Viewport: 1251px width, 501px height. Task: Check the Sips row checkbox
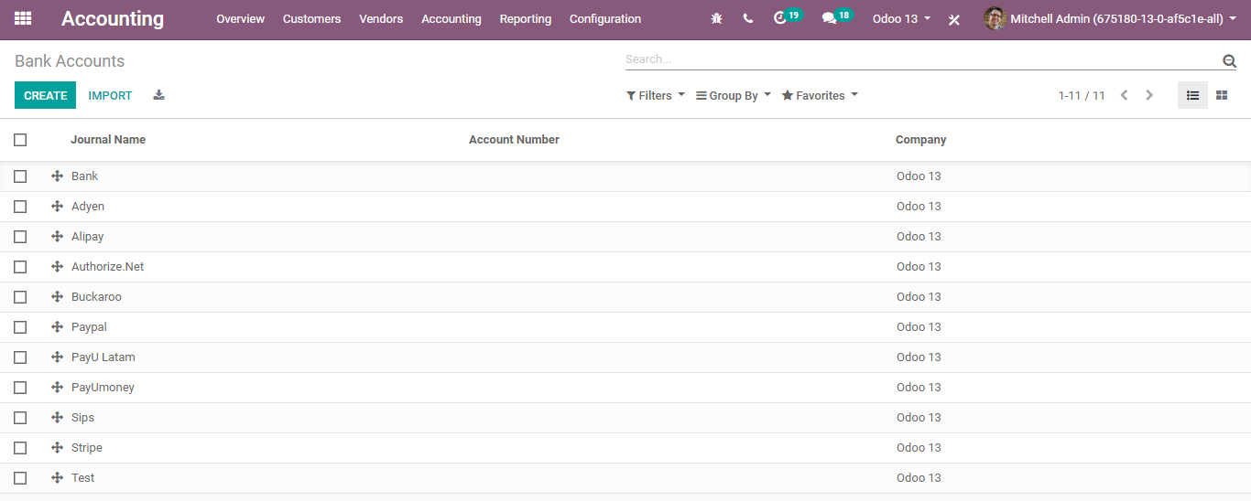coord(20,418)
